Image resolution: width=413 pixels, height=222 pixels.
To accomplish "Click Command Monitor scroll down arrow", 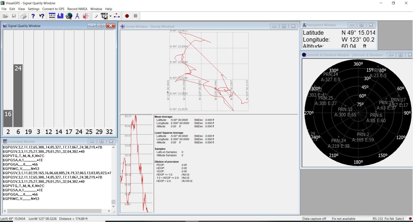I will pyautogui.click(x=113, y=206).
